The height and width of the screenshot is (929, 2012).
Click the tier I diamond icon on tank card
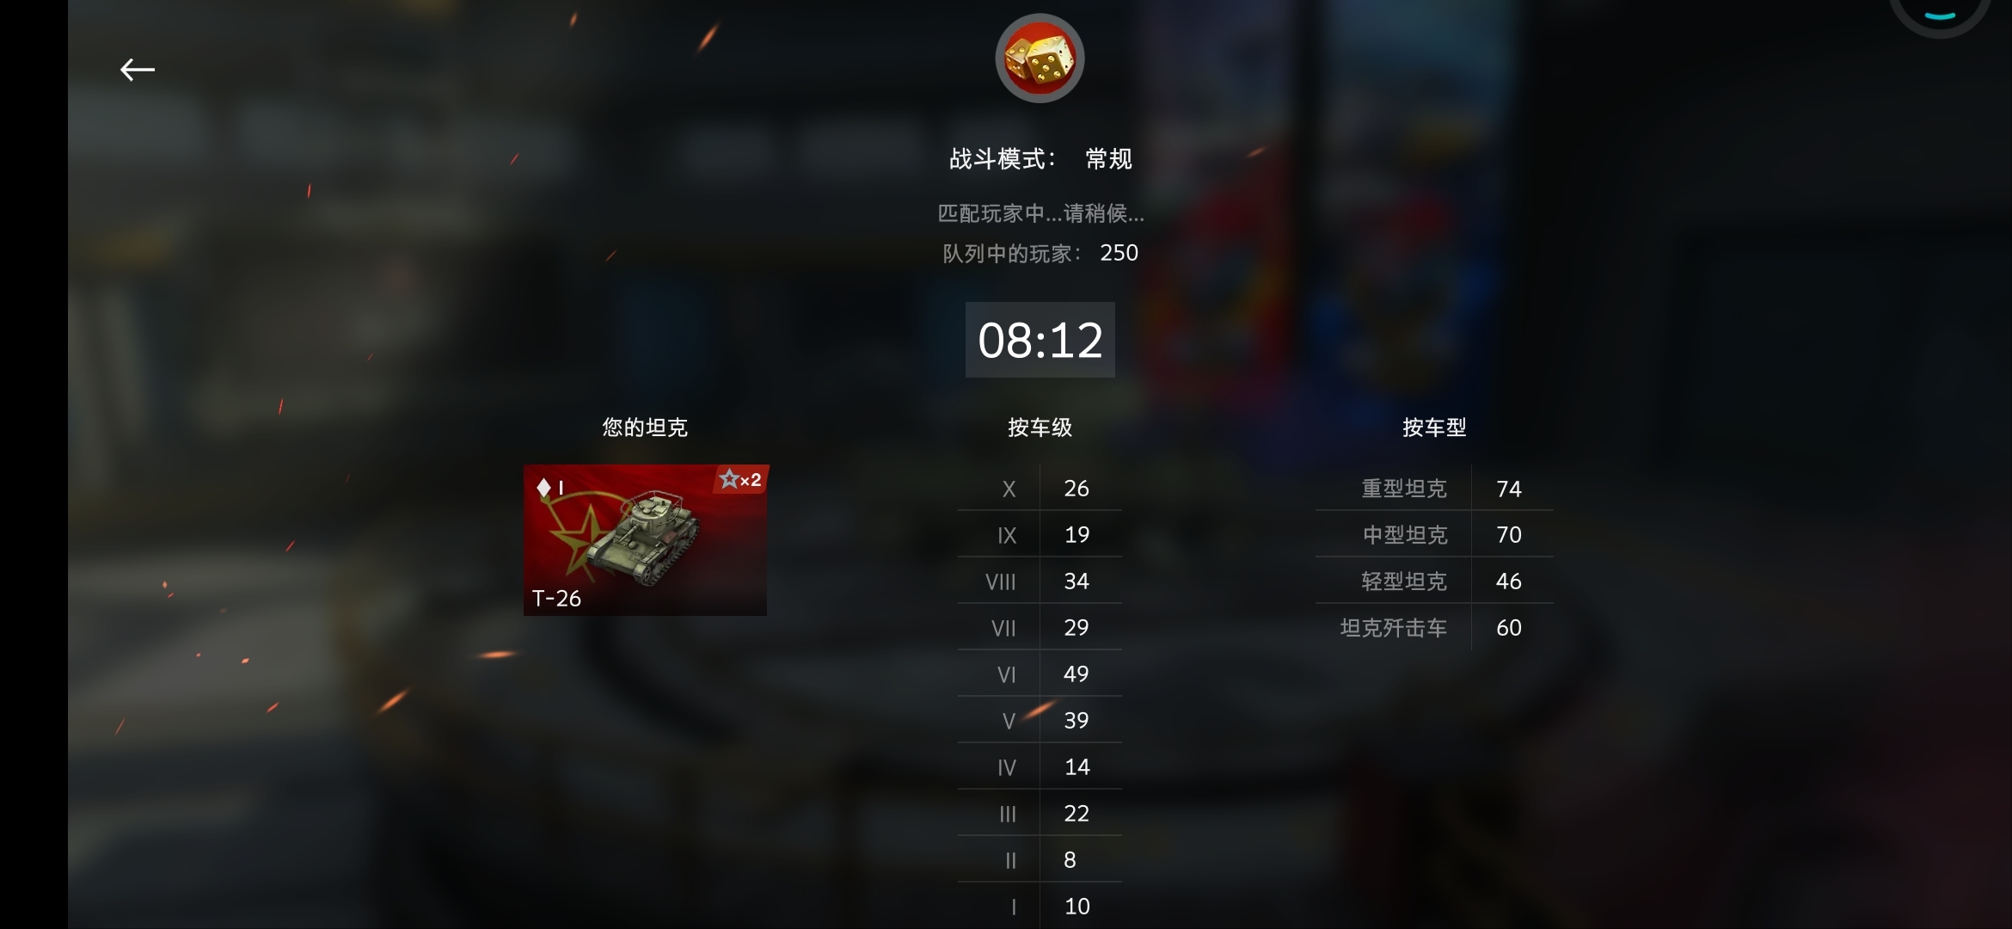(x=550, y=488)
